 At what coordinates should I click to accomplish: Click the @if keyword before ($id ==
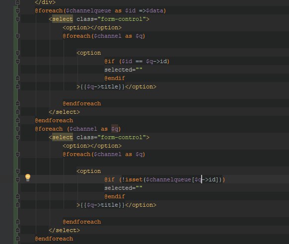click(109, 61)
